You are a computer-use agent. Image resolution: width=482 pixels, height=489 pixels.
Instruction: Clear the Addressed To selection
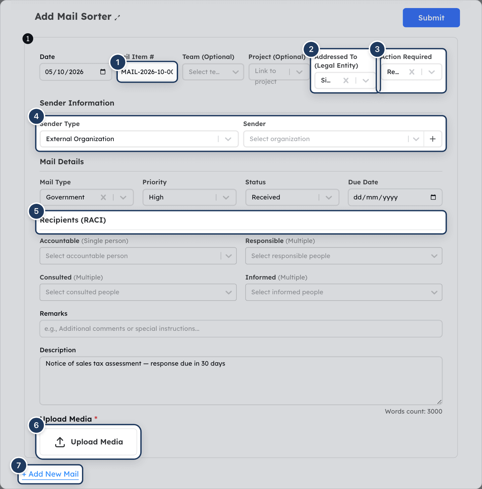click(346, 80)
